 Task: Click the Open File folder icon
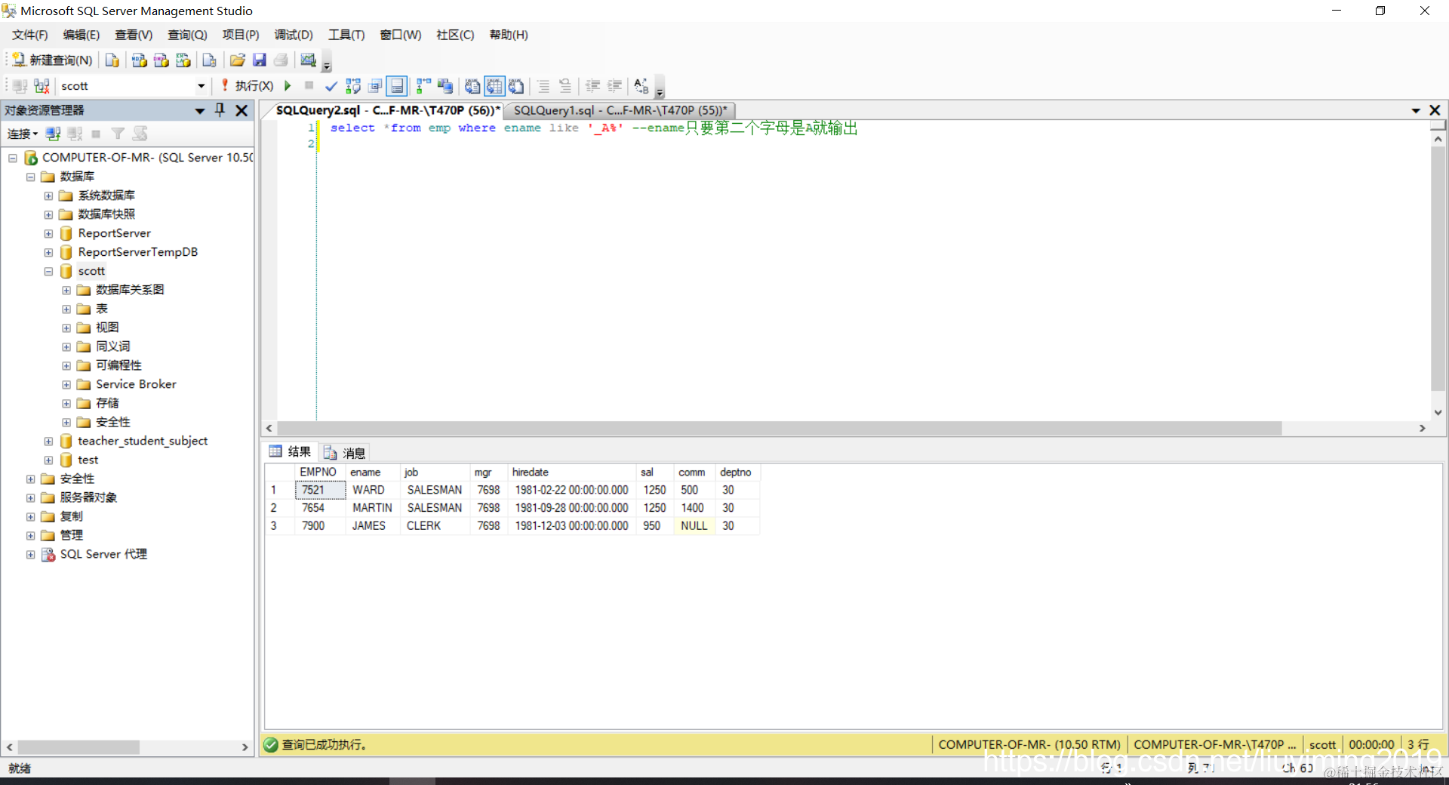click(237, 60)
